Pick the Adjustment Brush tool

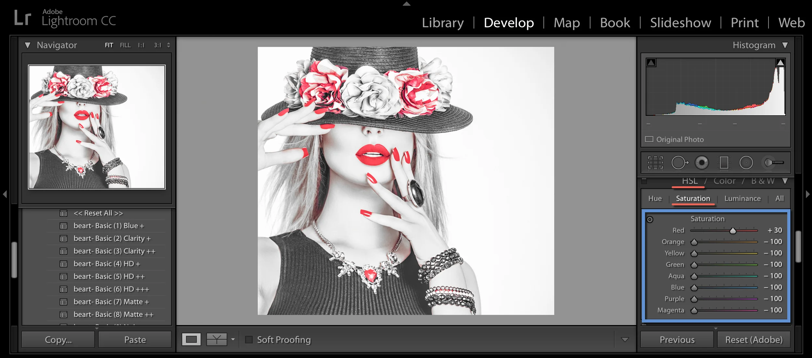(774, 163)
